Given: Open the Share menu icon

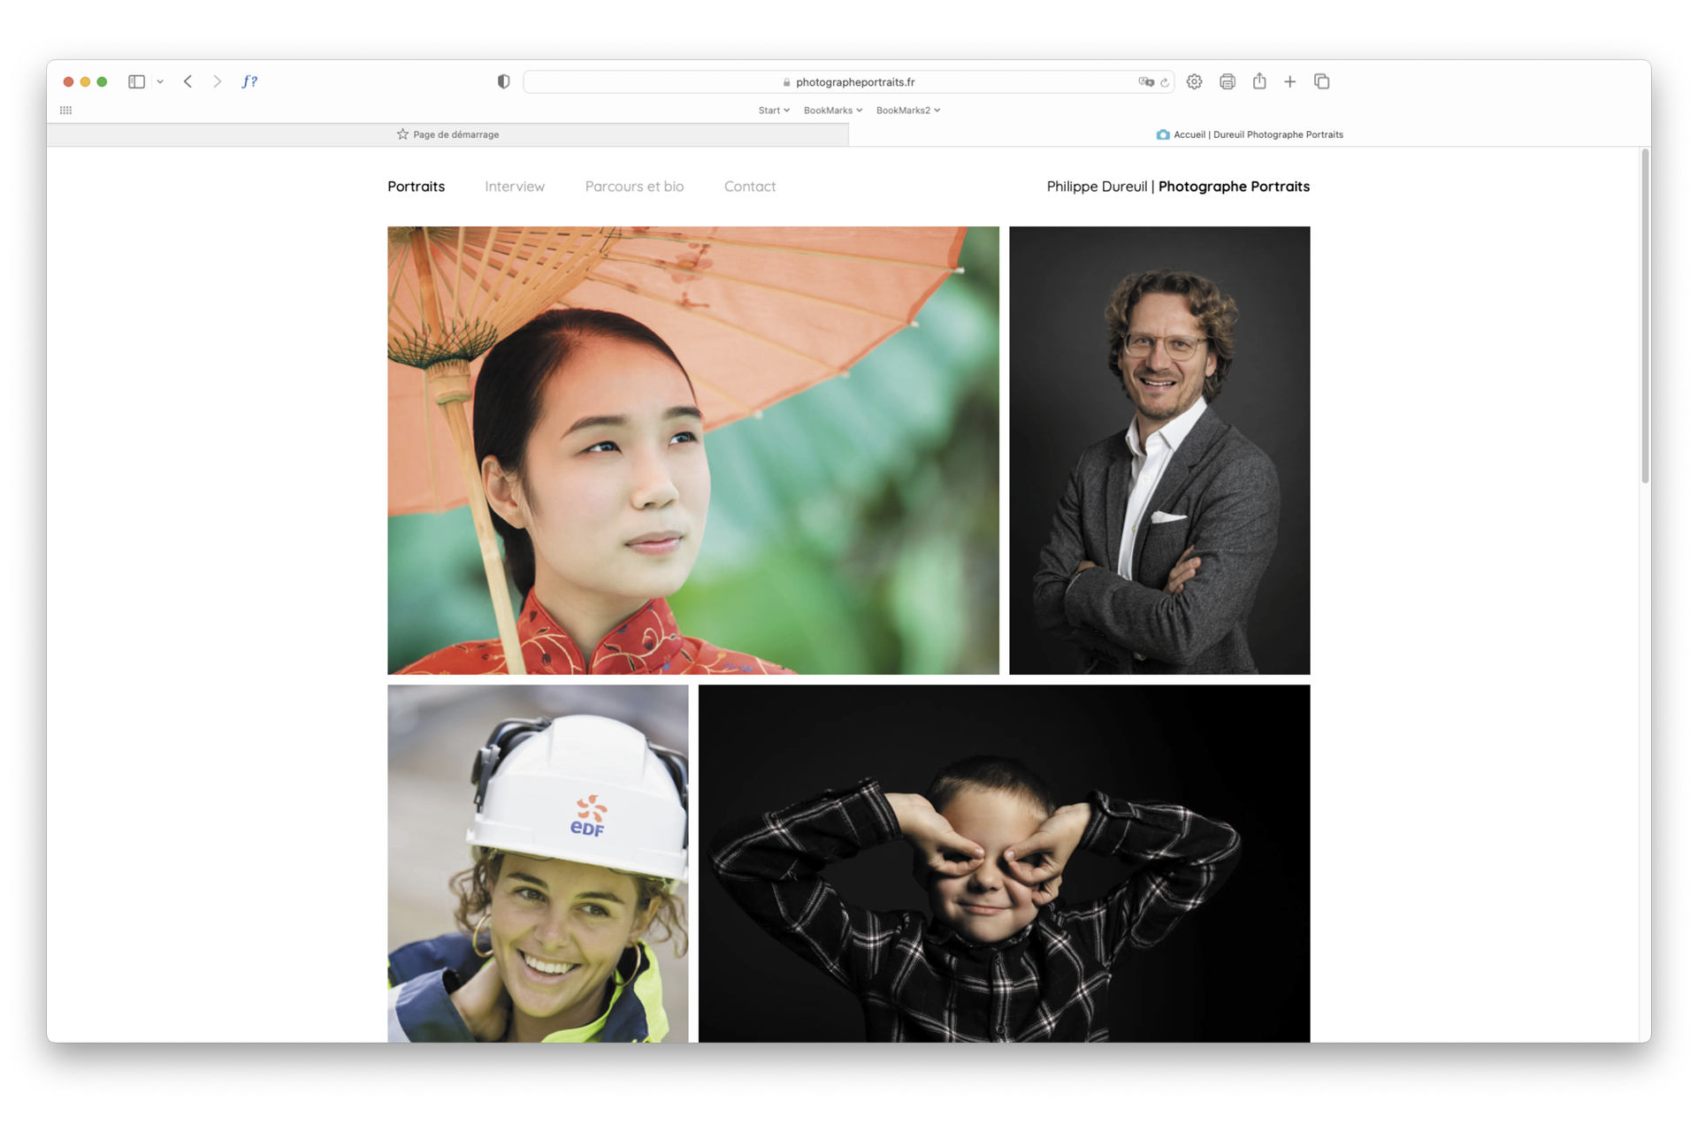Looking at the screenshot, I should pyautogui.click(x=1259, y=81).
